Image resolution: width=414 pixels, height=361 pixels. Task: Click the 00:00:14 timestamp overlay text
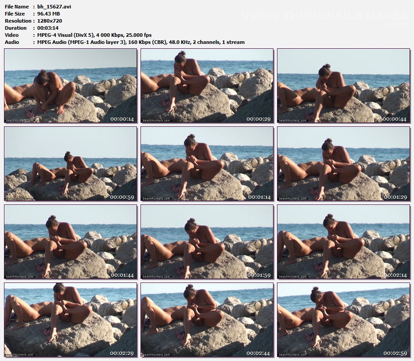(x=122, y=119)
